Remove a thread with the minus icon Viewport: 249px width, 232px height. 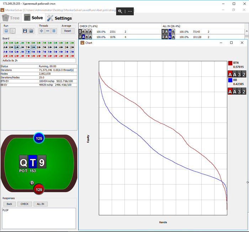[x=48, y=31]
